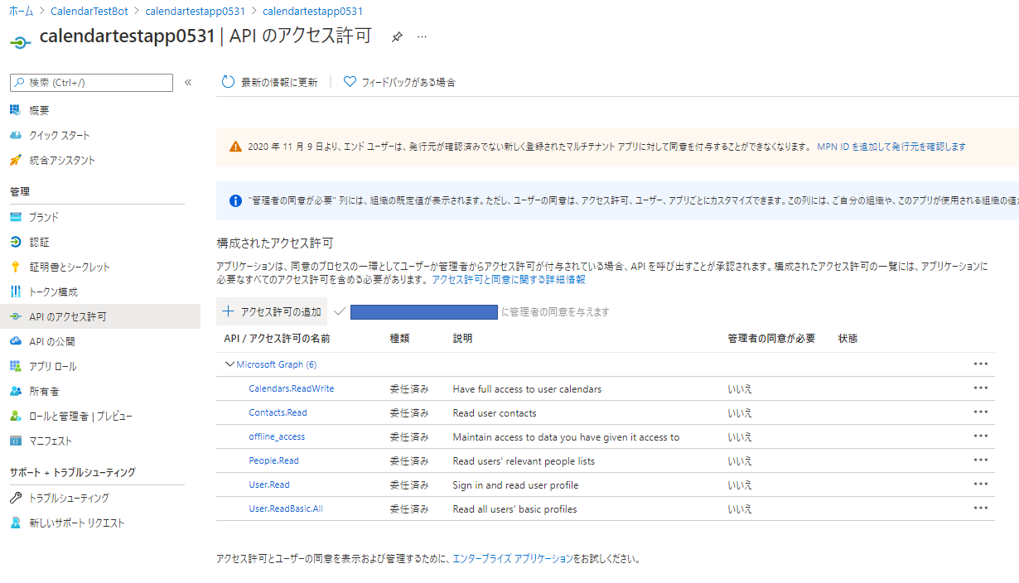This screenshot has width=1019, height=583.
Task: Open the offline_access permission link
Action: (277, 436)
